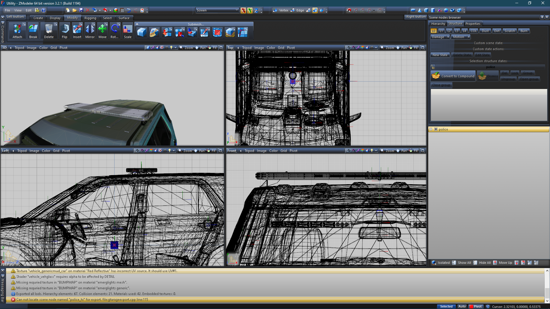This screenshot has width=550, height=309.
Task: Click the New State button
Action: pyautogui.click(x=440, y=55)
